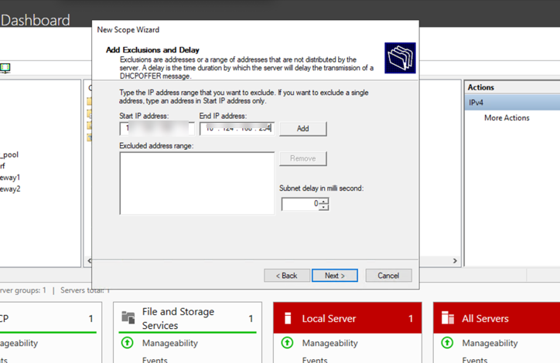
Task: Click the Start IP address field
Action: click(157, 129)
